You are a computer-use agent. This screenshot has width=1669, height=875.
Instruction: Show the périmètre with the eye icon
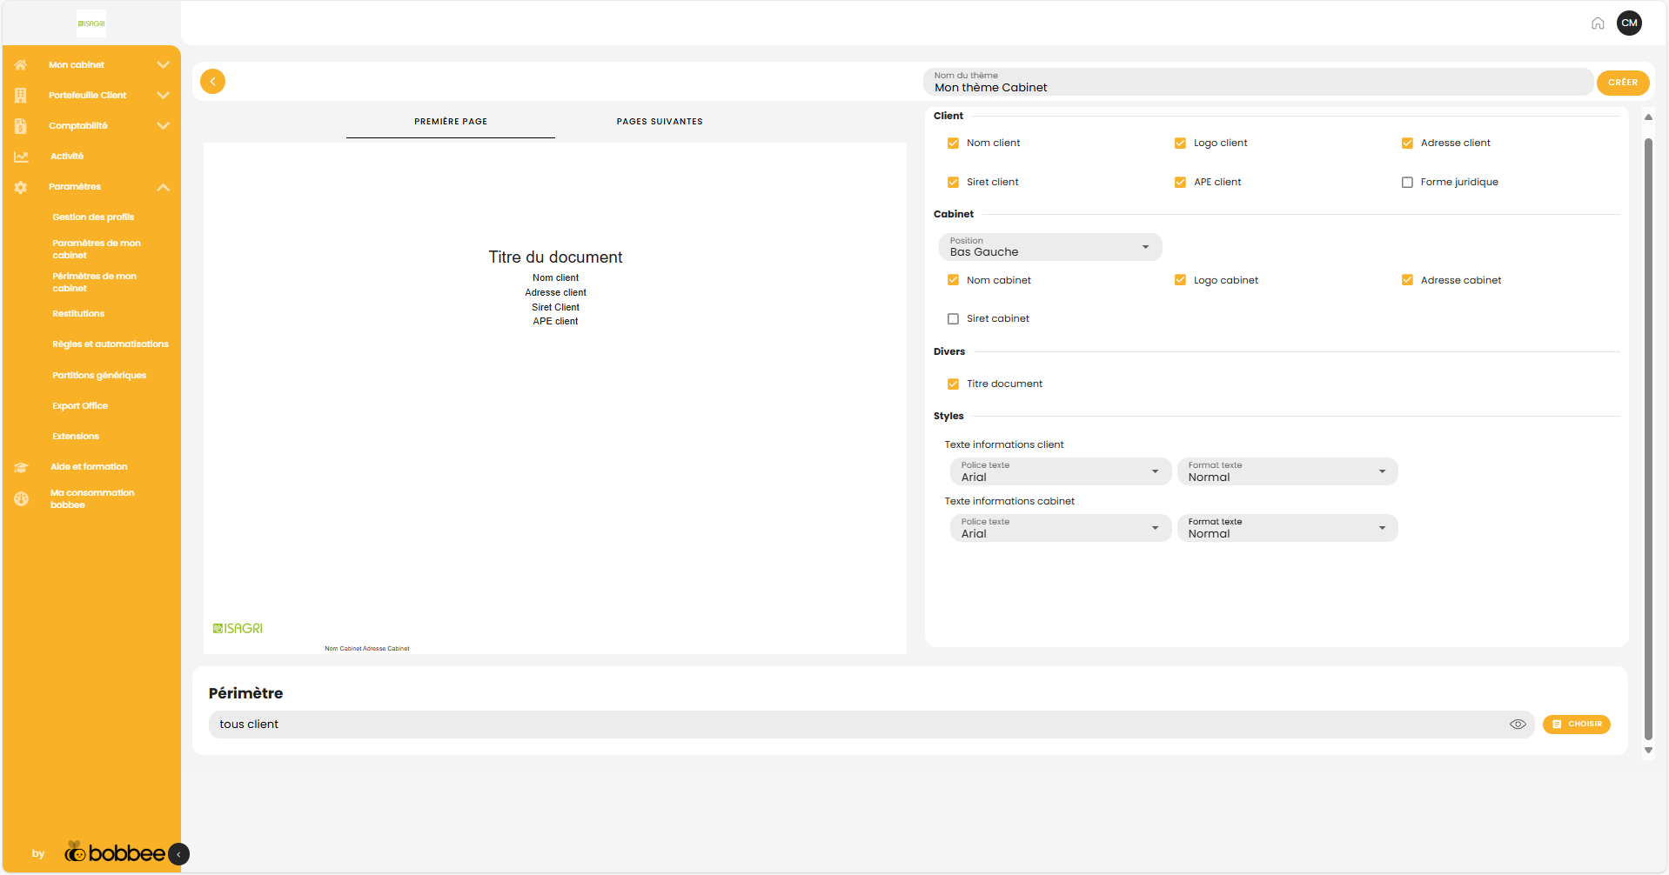1518,725
